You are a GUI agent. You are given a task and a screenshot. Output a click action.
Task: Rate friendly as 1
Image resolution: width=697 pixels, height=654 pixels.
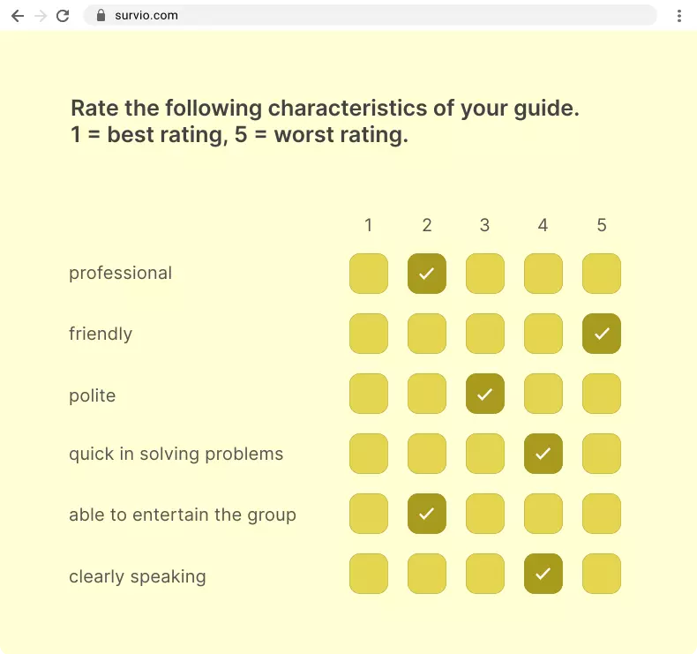[369, 334]
